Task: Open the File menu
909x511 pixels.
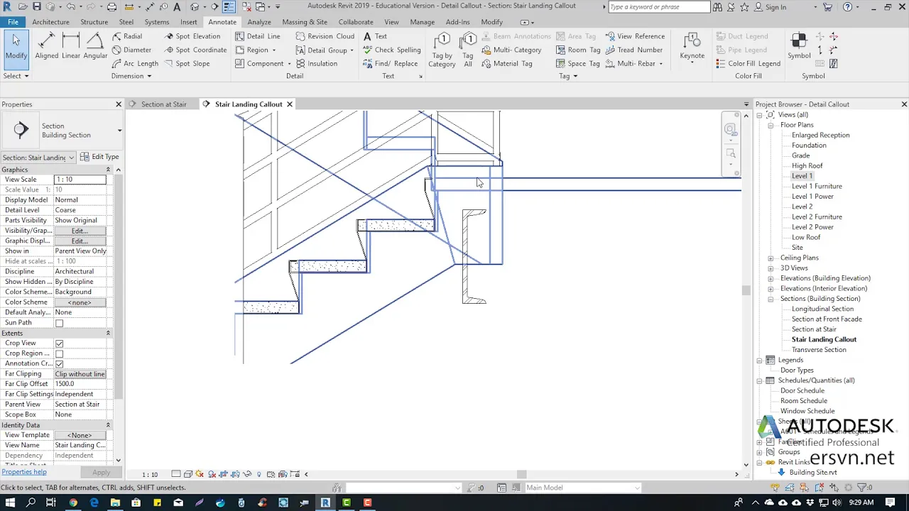Action: (x=13, y=22)
